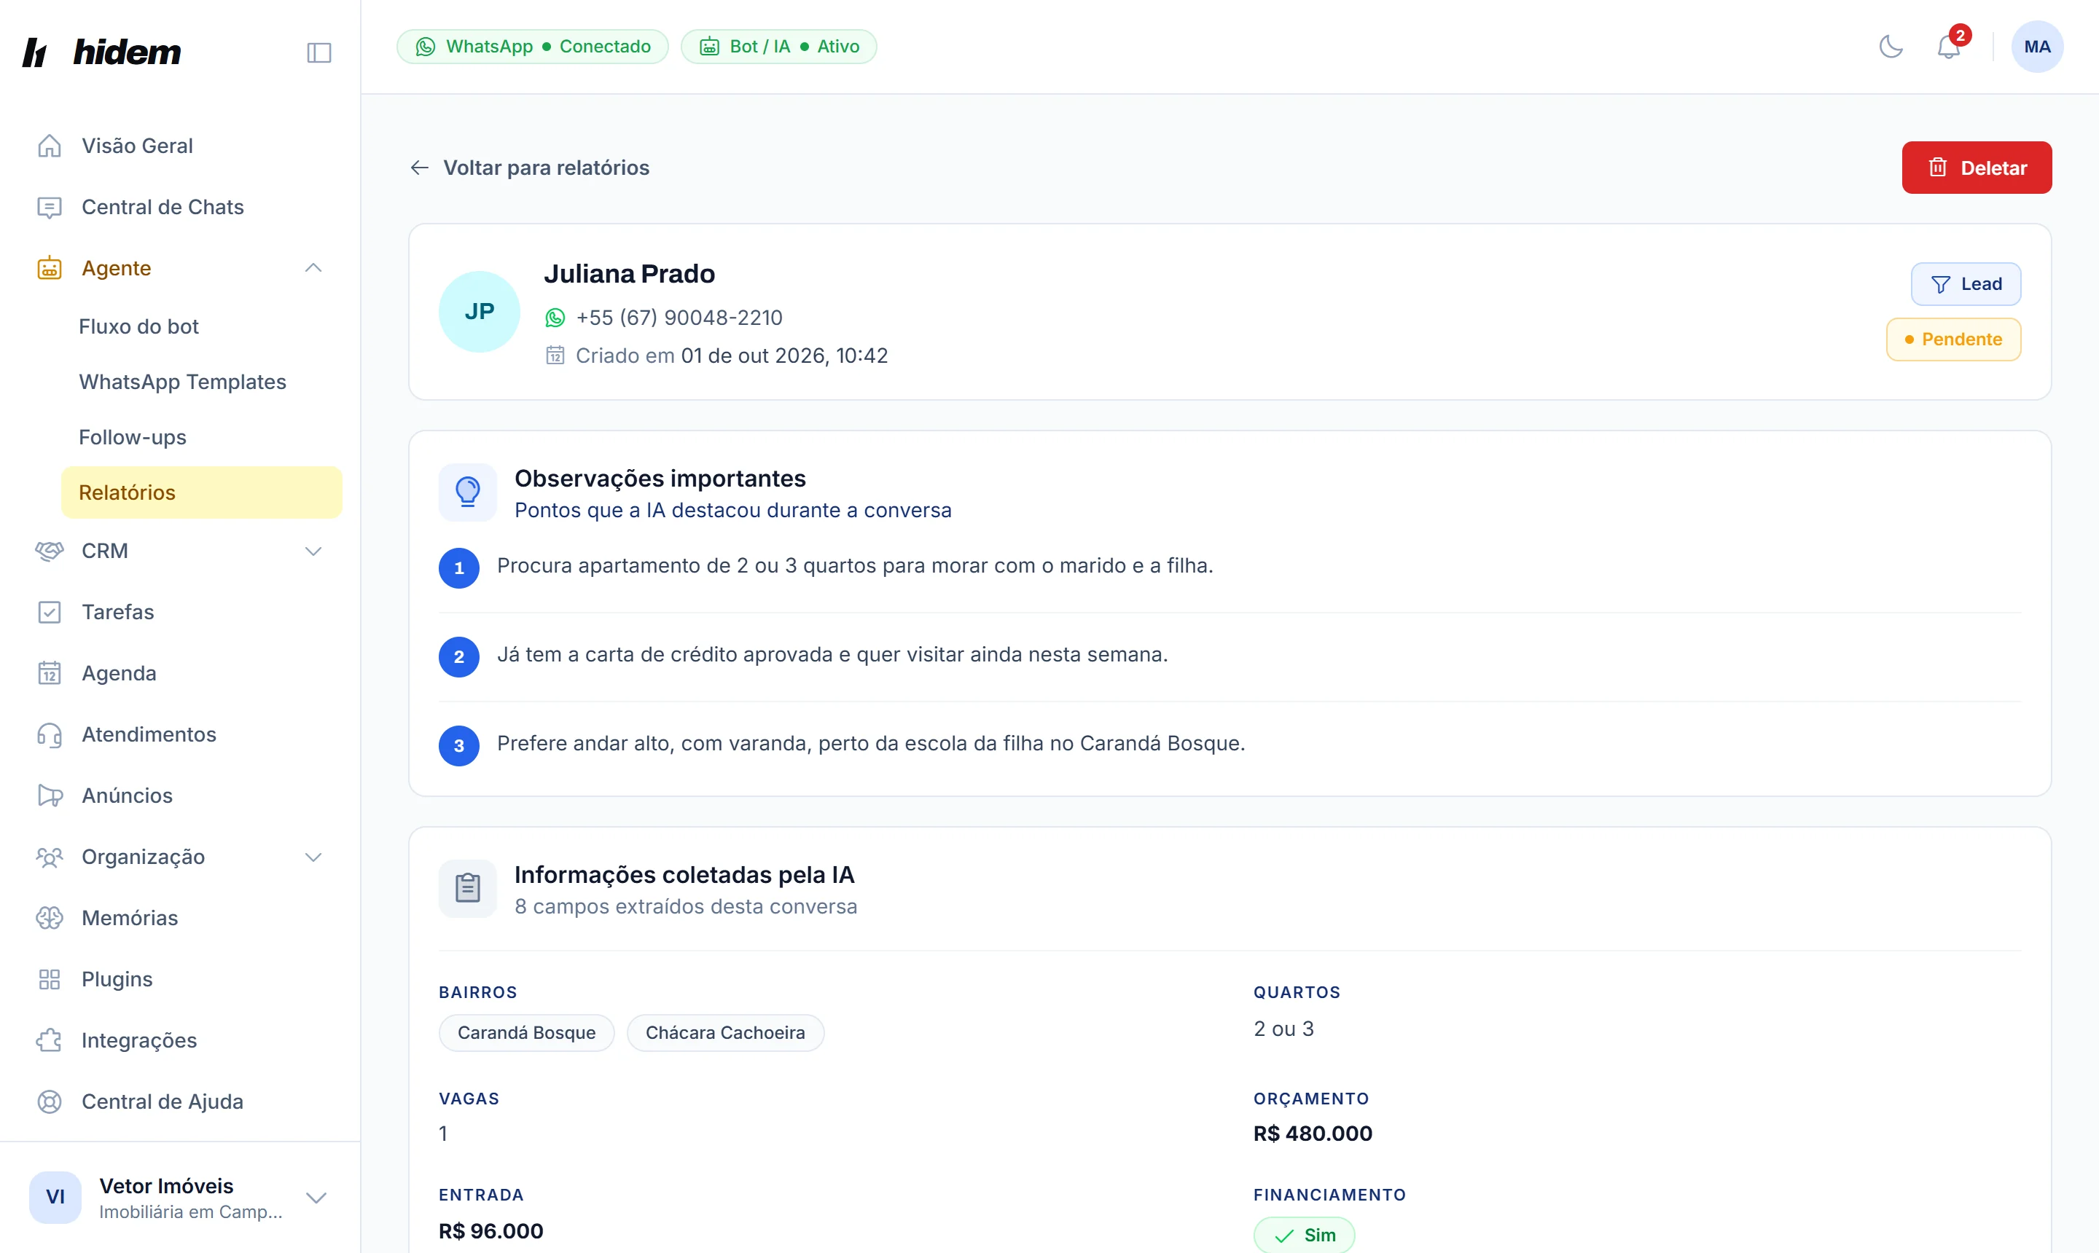Viewport: 2099px width, 1253px height.
Task: Click the Informações coletadas clipboard icon
Action: click(x=467, y=888)
